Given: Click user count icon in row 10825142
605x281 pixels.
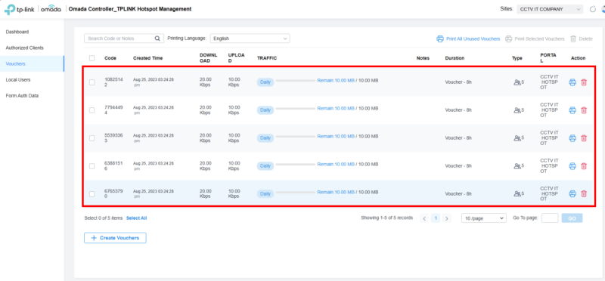Looking at the screenshot, I should point(517,82).
